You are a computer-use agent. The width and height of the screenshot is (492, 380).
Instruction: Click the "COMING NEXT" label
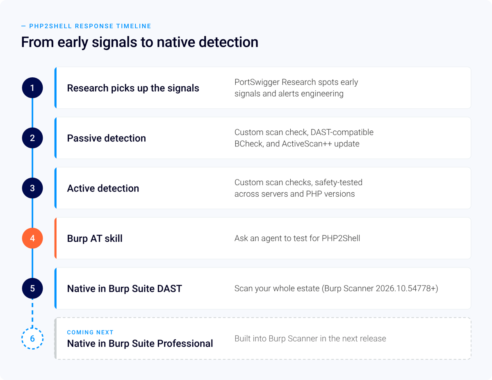coord(90,333)
